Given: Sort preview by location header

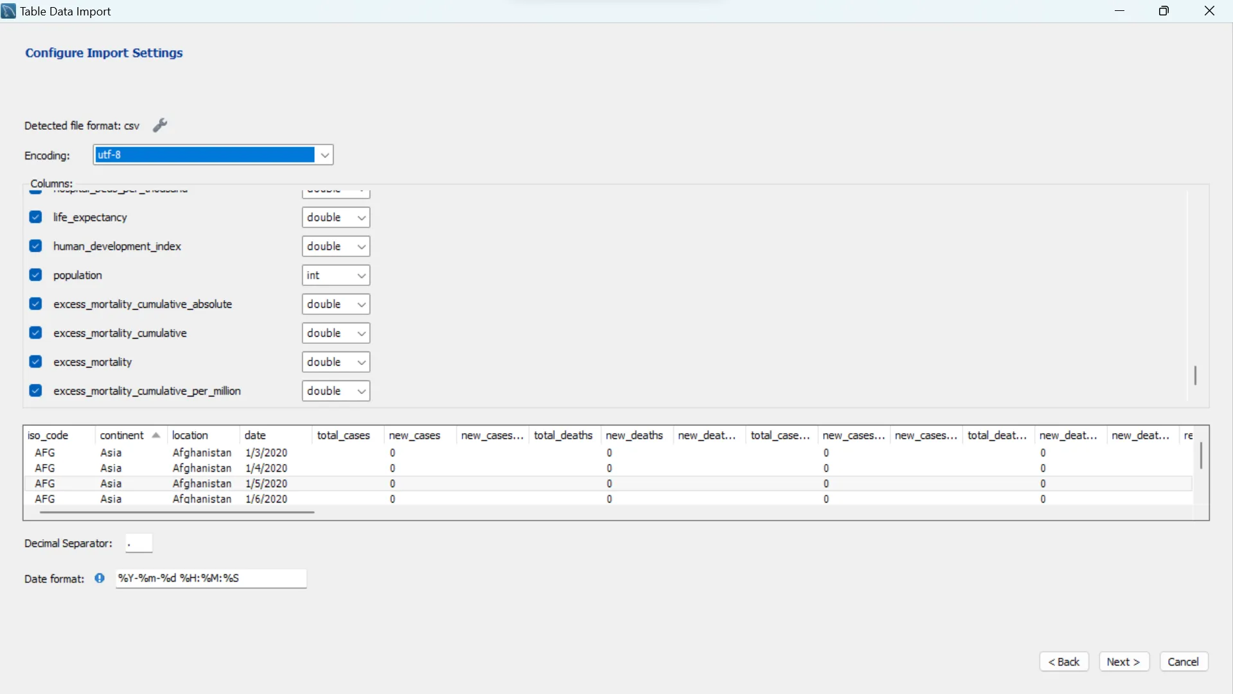Looking at the screenshot, I should click(x=203, y=436).
